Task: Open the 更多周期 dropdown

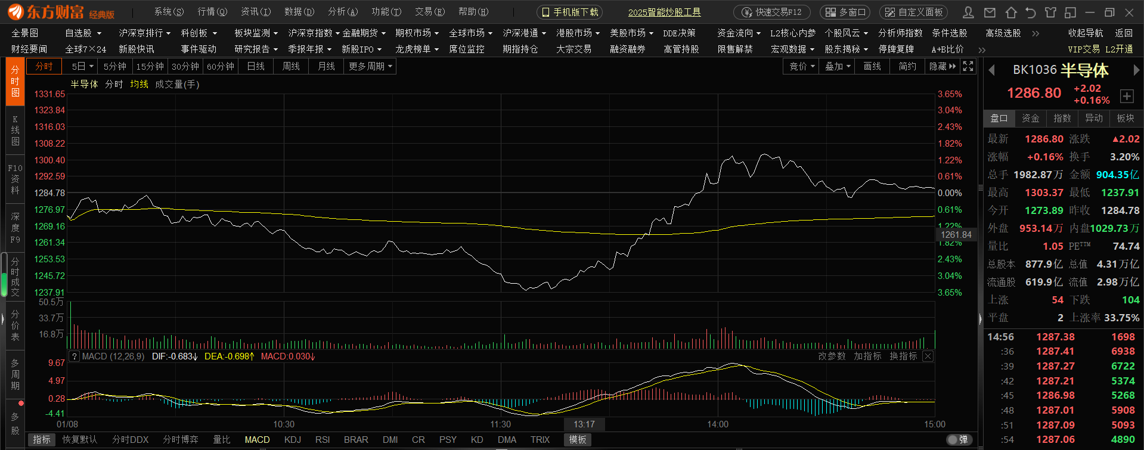Action: tap(370, 66)
